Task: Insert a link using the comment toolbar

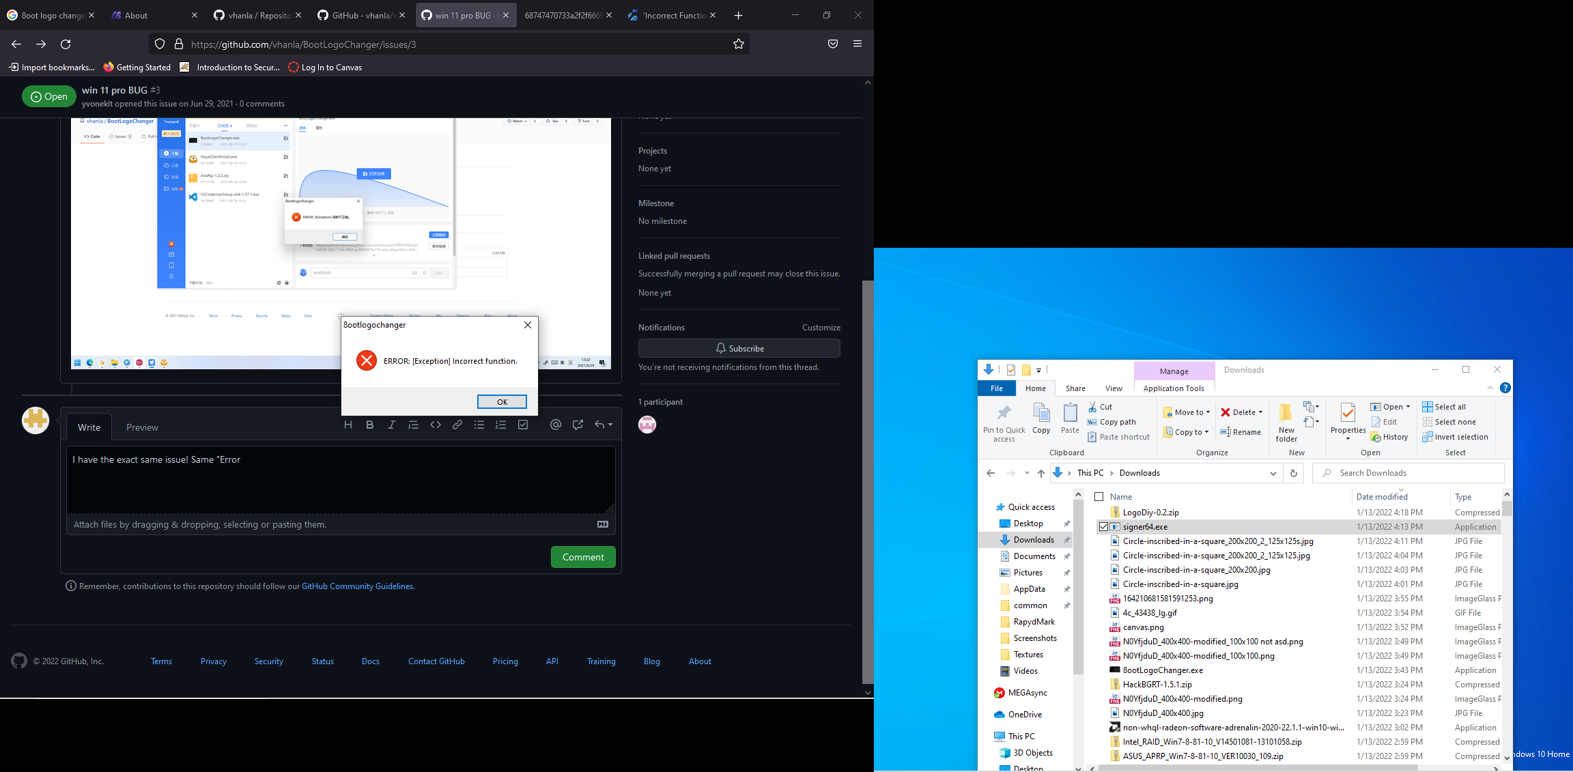Action: click(x=457, y=424)
